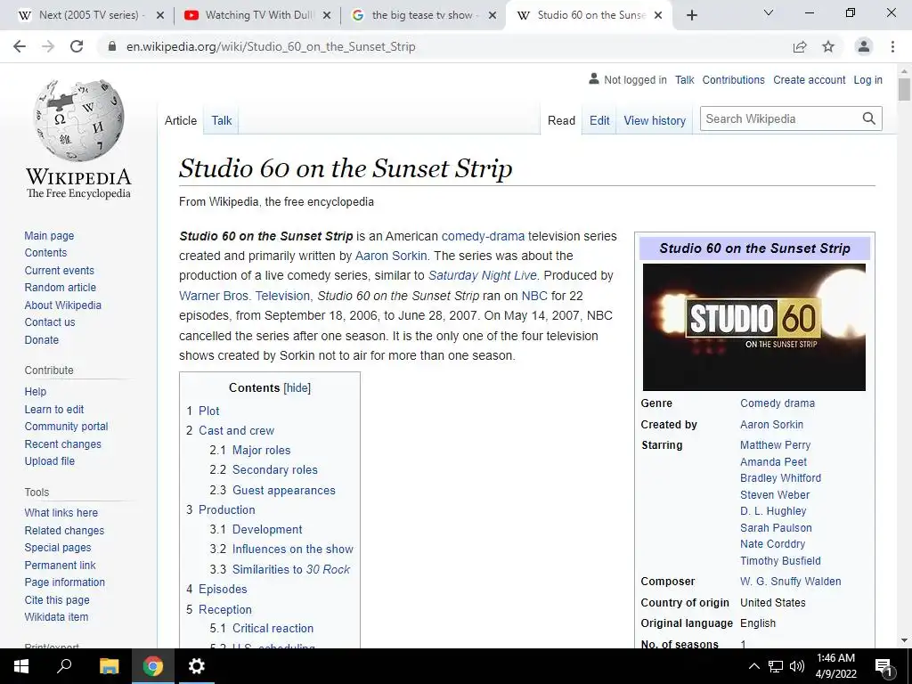Image resolution: width=912 pixels, height=684 pixels.
Task: Open Wikidata item sidebar link
Action: [x=56, y=616]
